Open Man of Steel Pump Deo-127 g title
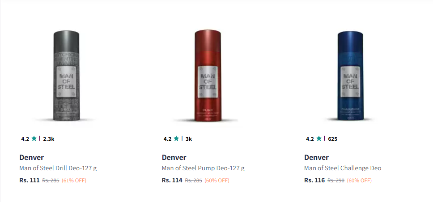This screenshot has width=433, height=202. 203,168
